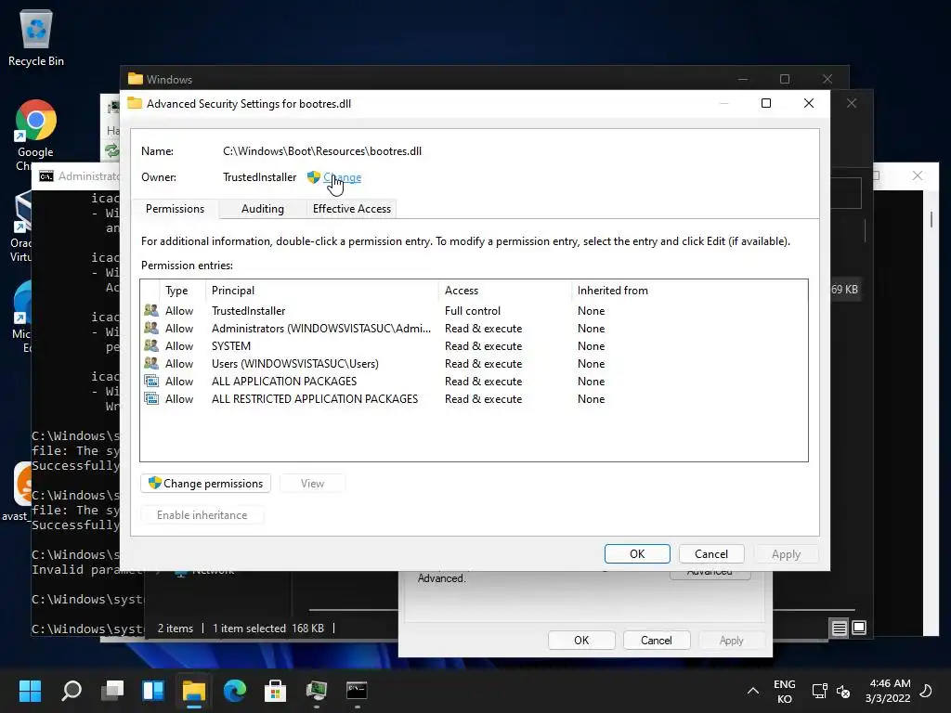Close the Advanced Security Settings window
951x713 pixels.
809,103
